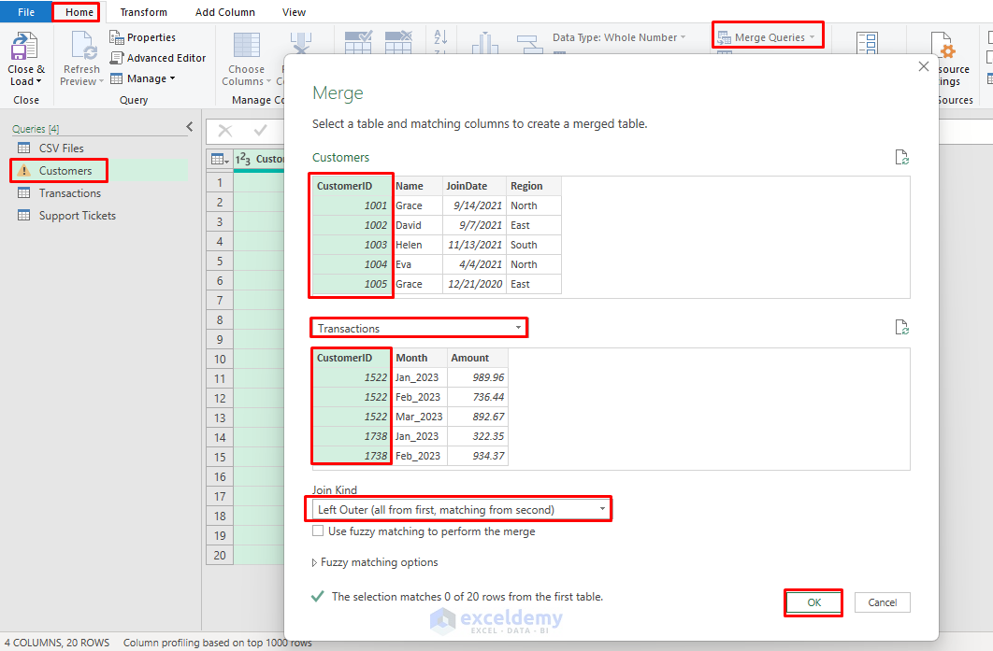Image resolution: width=993 pixels, height=651 pixels.
Task: Expand the Manage dropdown
Action: click(x=142, y=78)
